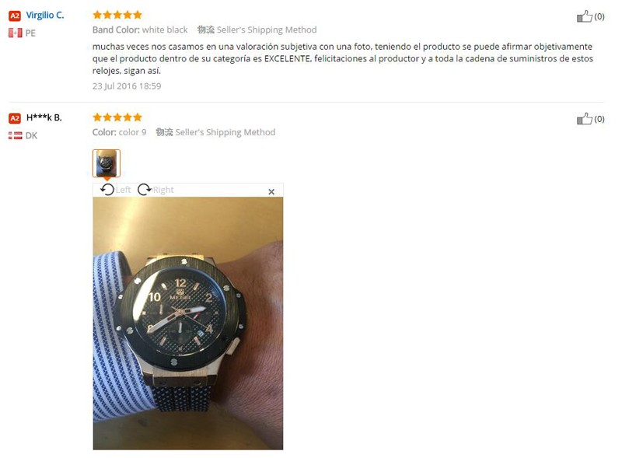Click the A2 badge beside H***k B.

tap(15, 118)
